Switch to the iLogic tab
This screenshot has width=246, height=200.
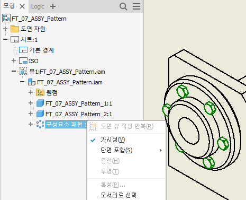click(x=37, y=6)
